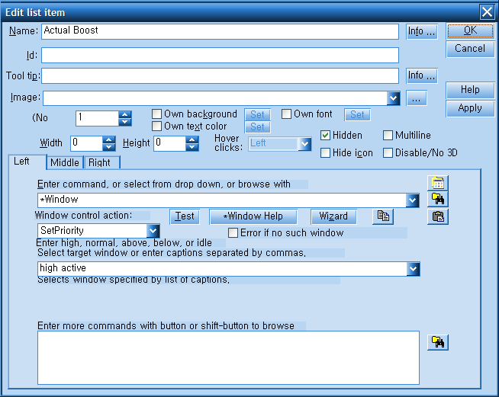Increase the Width spinner value
Viewport: 499px width, 397px height.
(x=109, y=140)
